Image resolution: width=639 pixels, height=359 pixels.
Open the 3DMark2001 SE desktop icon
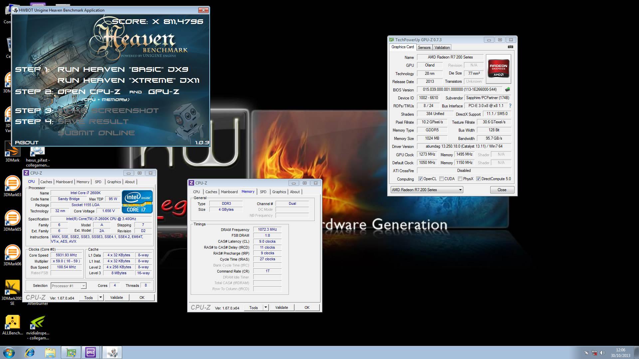point(12,293)
